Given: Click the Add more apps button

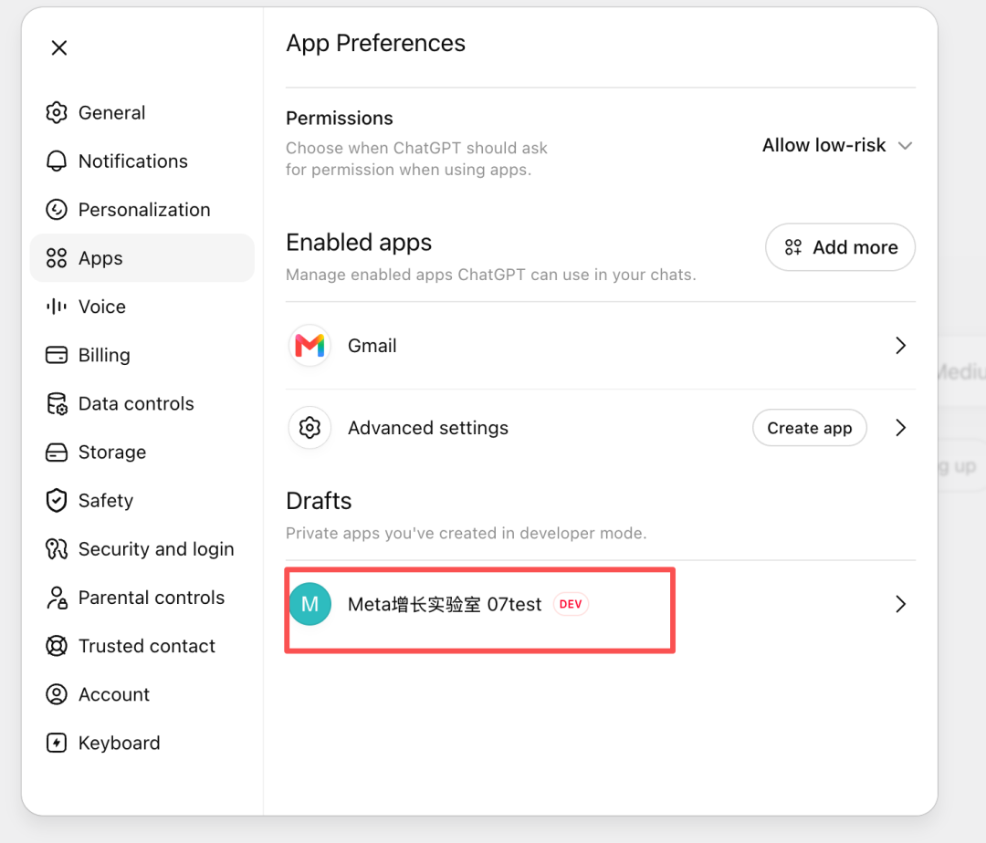Looking at the screenshot, I should click(840, 247).
